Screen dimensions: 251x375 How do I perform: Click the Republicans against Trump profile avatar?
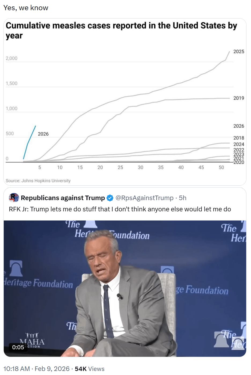pos(14,198)
